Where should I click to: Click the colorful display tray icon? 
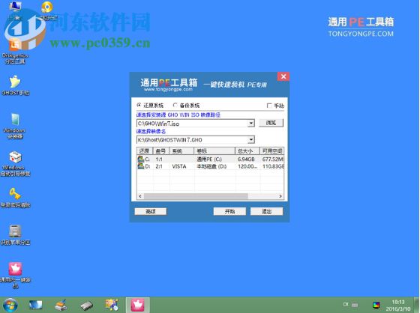(x=376, y=305)
